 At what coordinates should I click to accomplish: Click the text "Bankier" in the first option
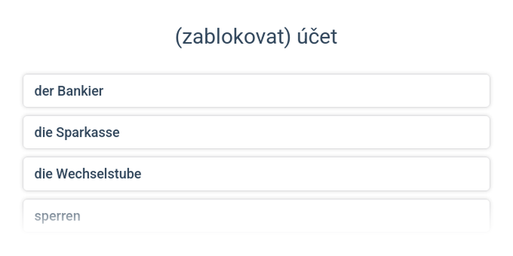pos(80,91)
